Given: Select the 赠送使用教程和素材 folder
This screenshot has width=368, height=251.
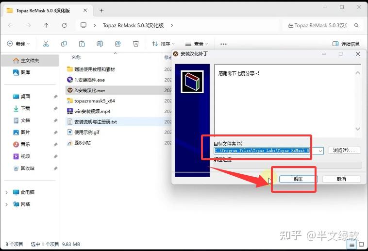Looking at the screenshot, I should pos(94,69).
